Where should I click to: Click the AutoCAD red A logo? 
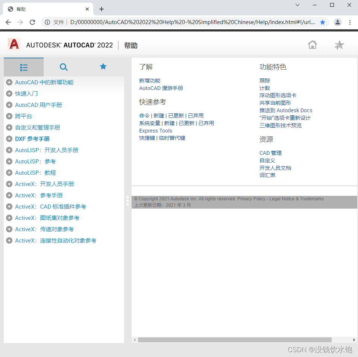point(14,44)
